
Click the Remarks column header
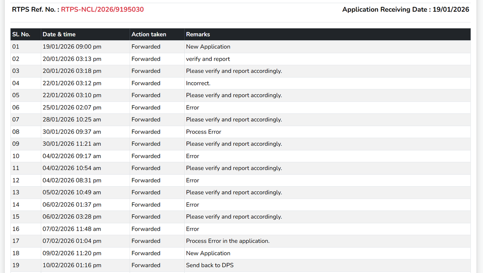point(198,34)
